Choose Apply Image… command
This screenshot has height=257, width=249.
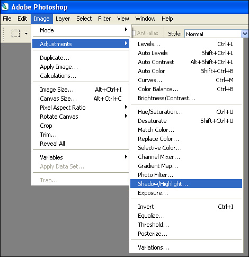click(81, 67)
